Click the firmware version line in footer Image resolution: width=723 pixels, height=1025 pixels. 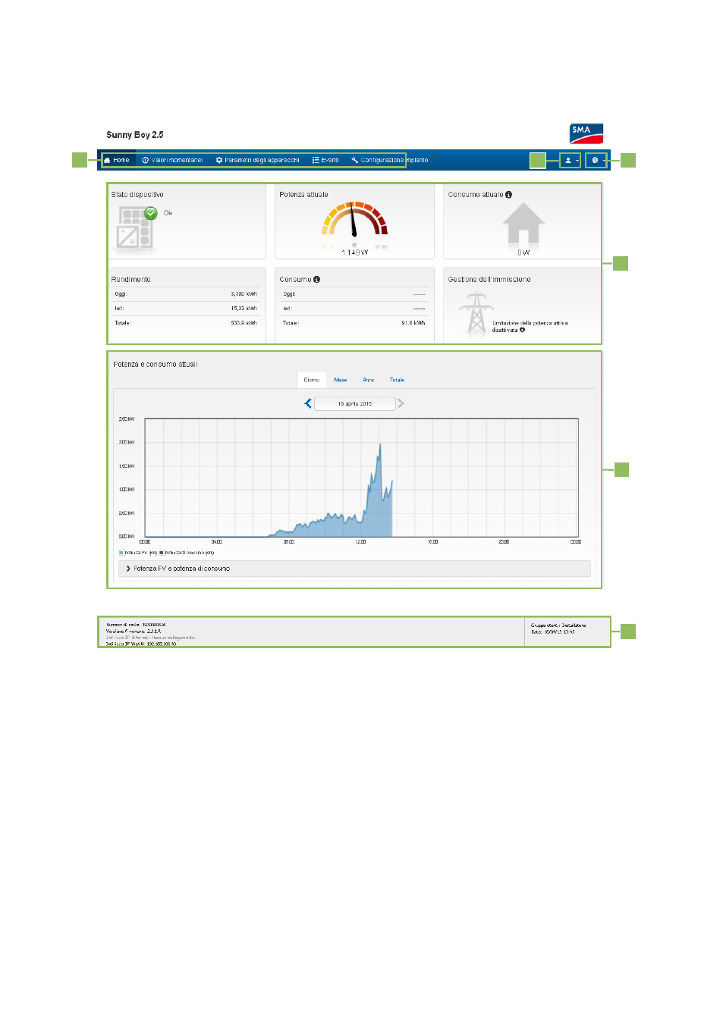click(134, 631)
